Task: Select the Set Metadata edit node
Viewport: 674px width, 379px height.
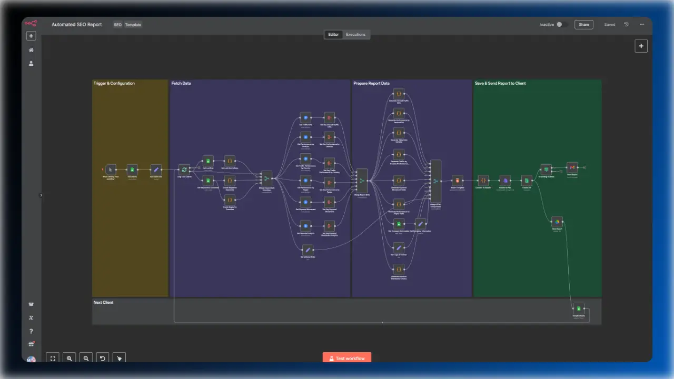Action: tap(308, 250)
